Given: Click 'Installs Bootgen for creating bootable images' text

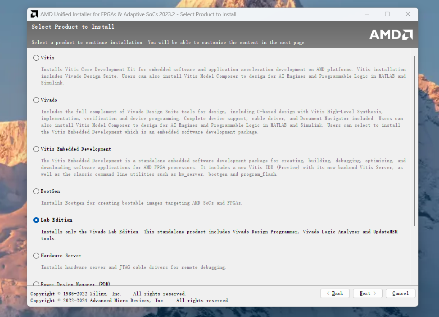Looking at the screenshot, I should click(x=142, y=203).
